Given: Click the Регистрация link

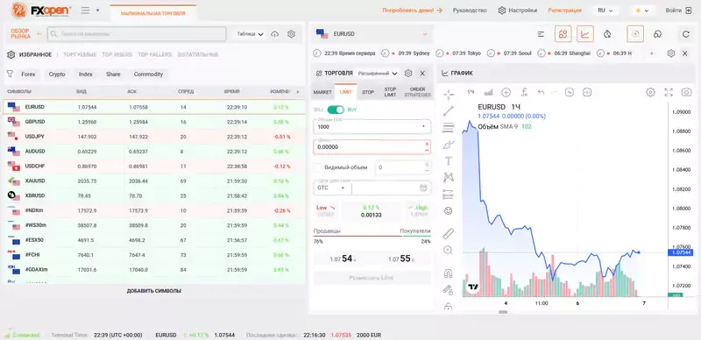Looking at the screenshot, I should 564,11.
